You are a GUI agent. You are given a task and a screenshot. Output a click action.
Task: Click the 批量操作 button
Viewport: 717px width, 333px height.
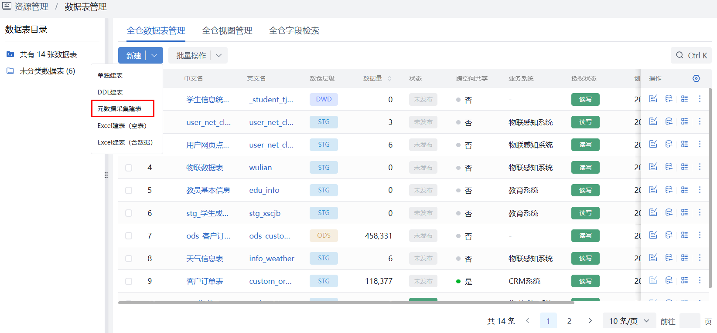[191, 55]
